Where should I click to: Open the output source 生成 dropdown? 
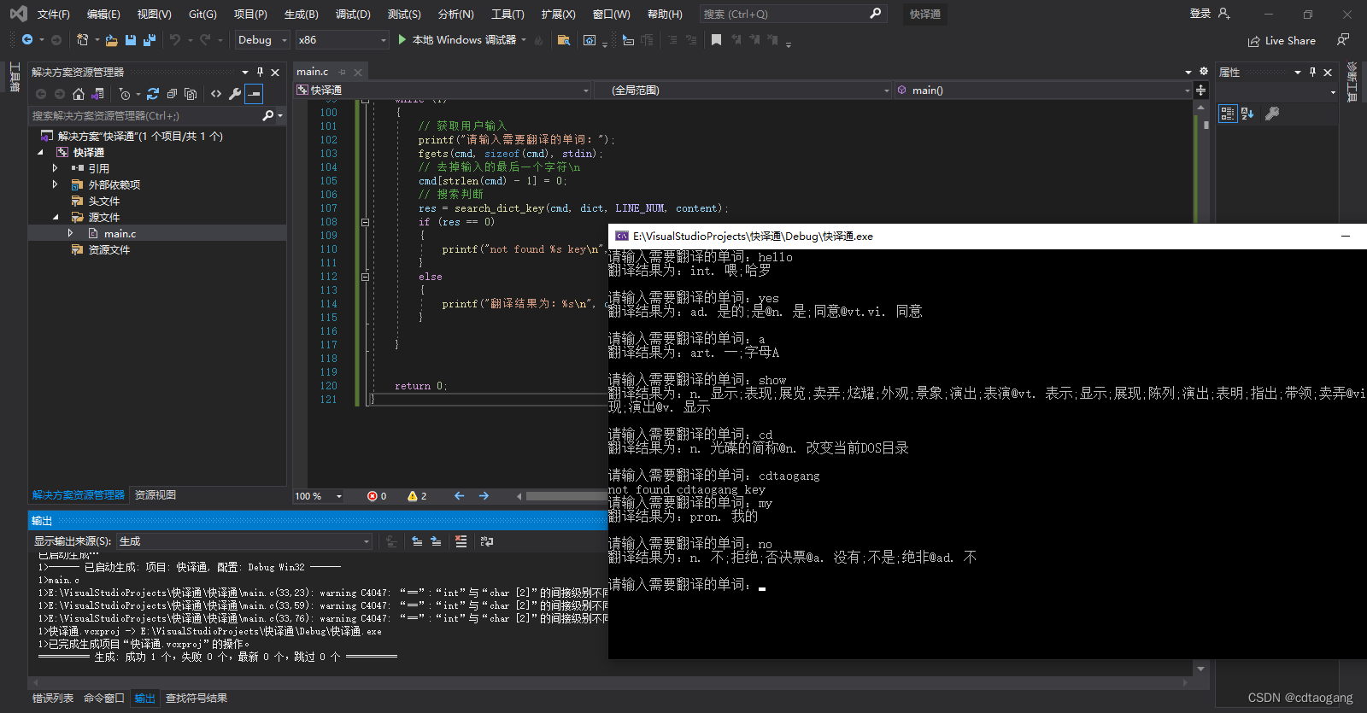tap(244, 541)
